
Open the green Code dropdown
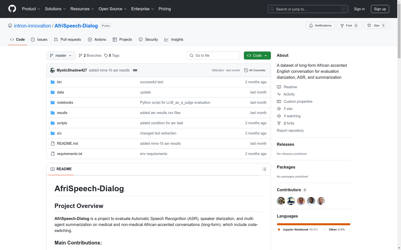point(257,55)
